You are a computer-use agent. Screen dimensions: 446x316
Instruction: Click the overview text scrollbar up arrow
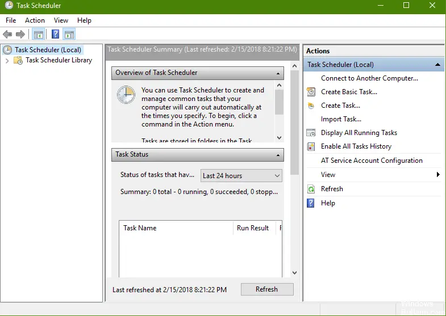[280, 86]
